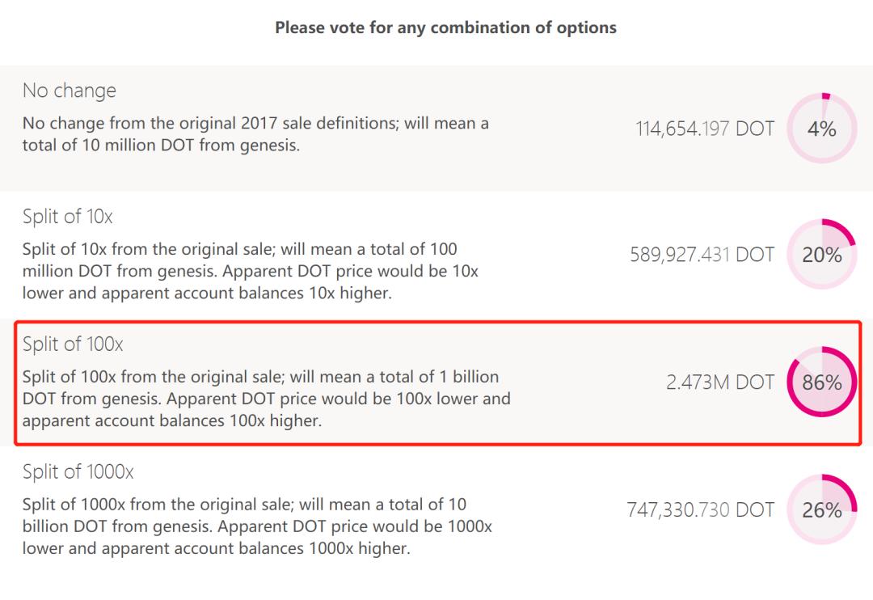This screenshot has width=873, height=600.
Task: Select the Split of 1000x option heading
Action: pos(78,471)
